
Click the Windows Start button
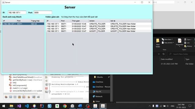coord(4,106)
